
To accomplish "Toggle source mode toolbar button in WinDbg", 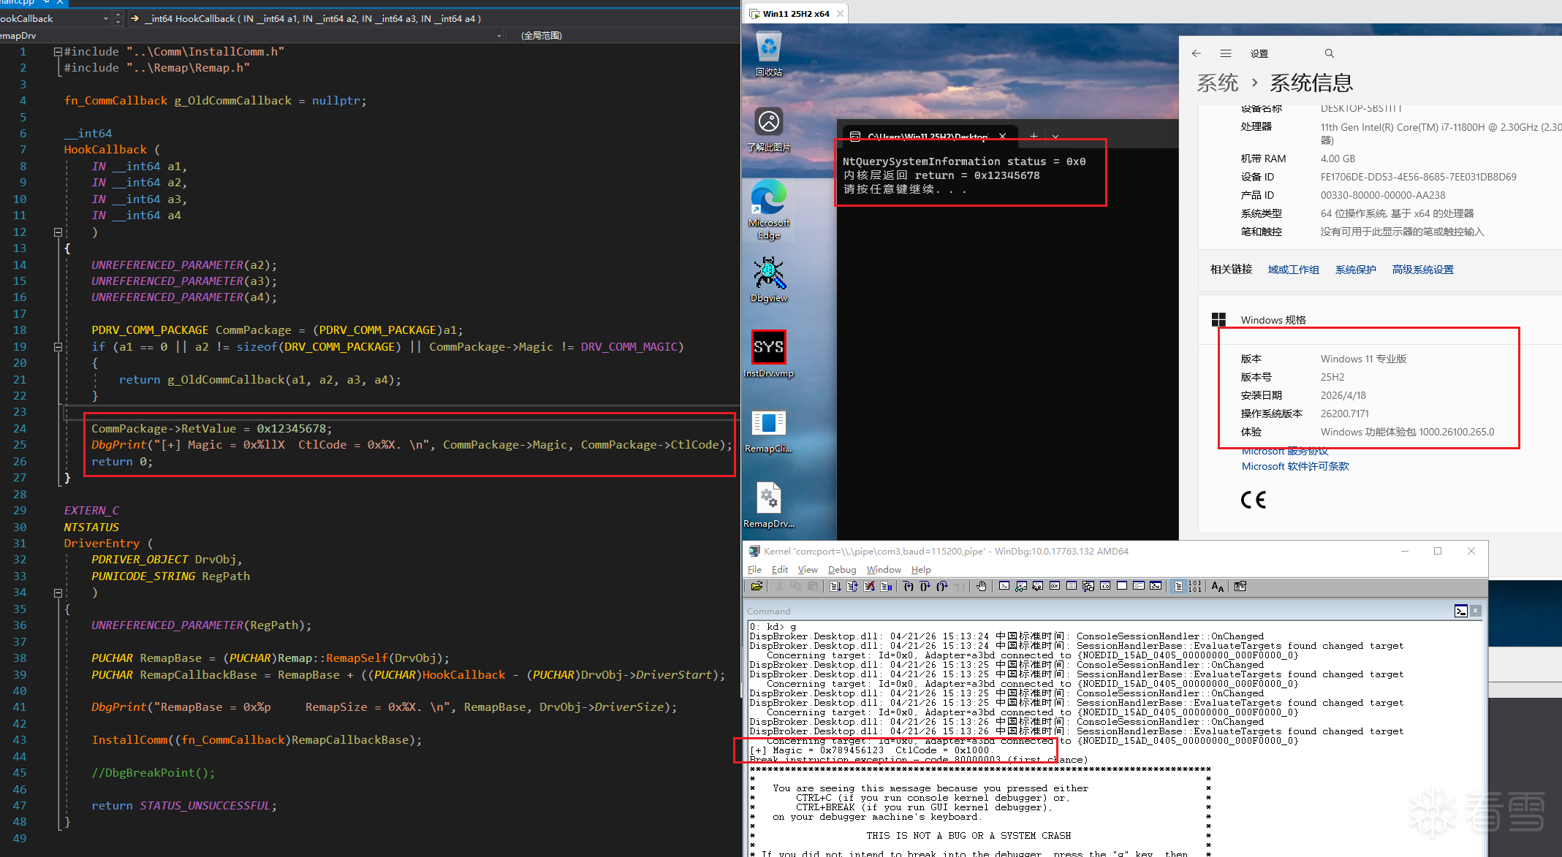I will click(x=1178, y=586).
